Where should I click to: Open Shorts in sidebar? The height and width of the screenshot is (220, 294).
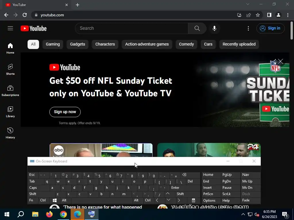10,69
